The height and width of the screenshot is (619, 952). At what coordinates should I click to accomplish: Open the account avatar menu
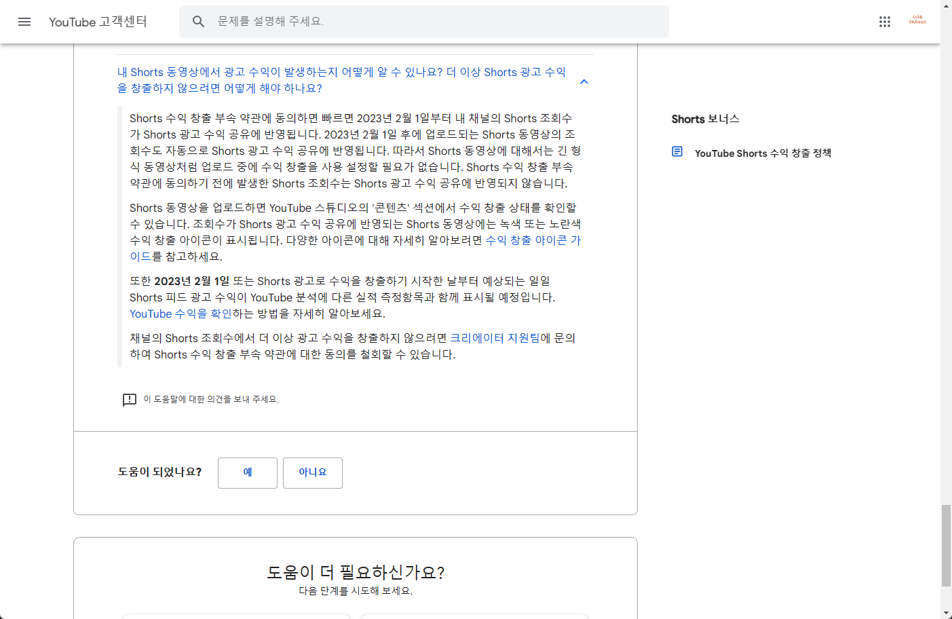(917, 22)
